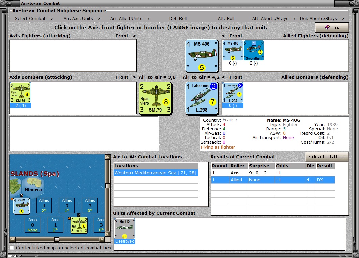This screenshot has width=359, height=258.
Task: Click the large Latecoere L.298 front bomber counter
Action: [202, 98]
